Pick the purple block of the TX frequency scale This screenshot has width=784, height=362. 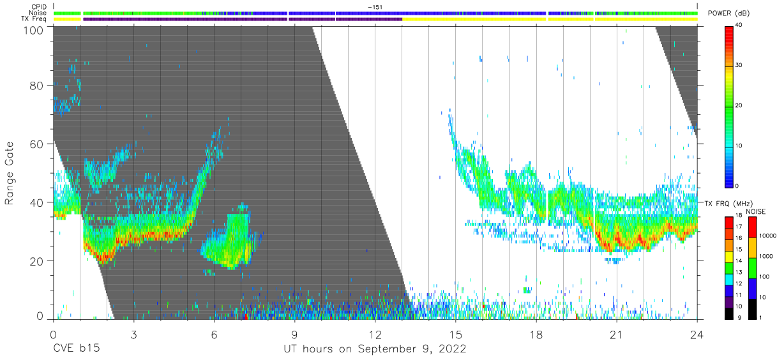coord(729,302)
